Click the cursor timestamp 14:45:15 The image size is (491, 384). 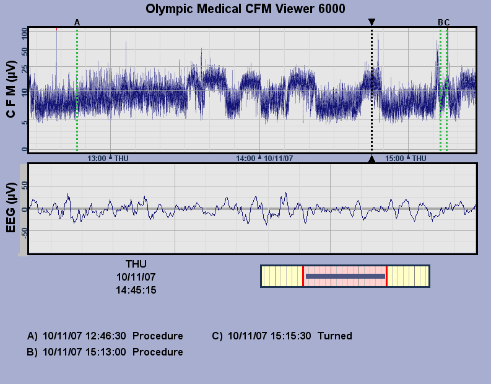136,290
